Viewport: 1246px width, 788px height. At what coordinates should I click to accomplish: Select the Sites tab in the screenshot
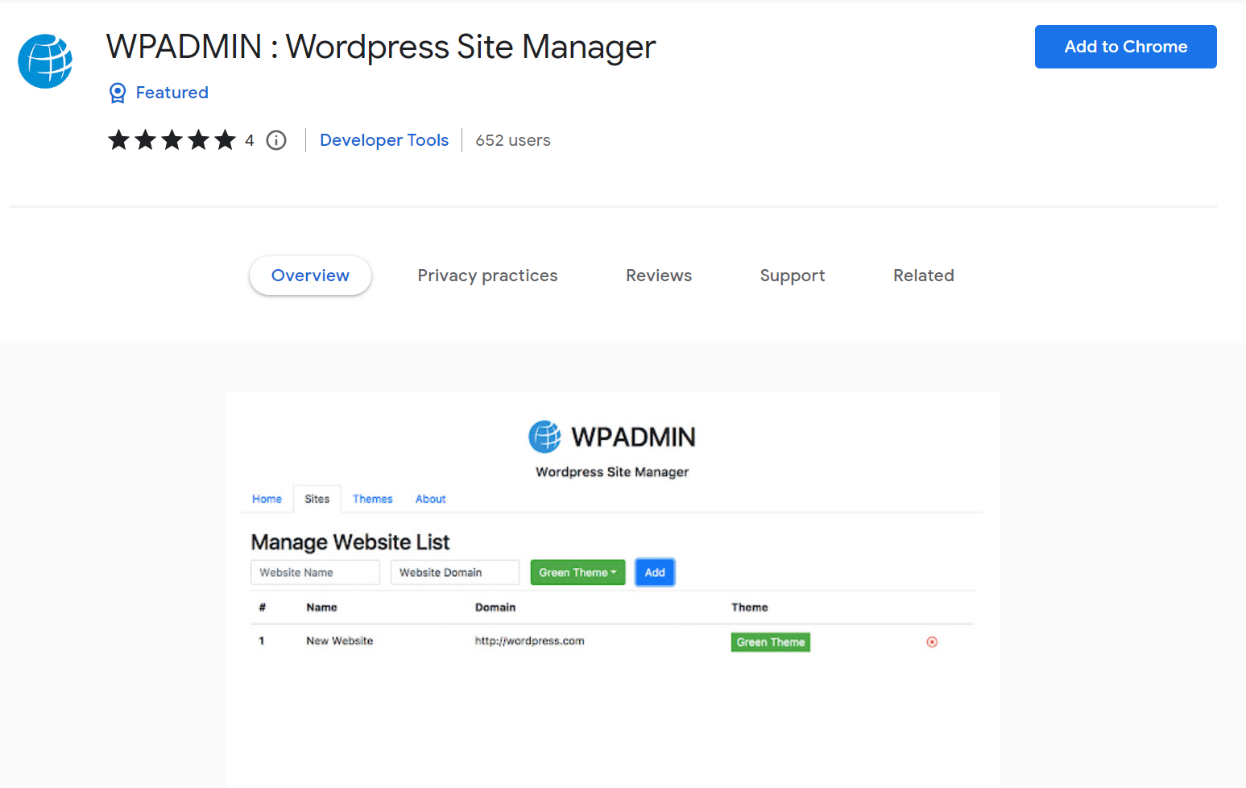[317, 499]
